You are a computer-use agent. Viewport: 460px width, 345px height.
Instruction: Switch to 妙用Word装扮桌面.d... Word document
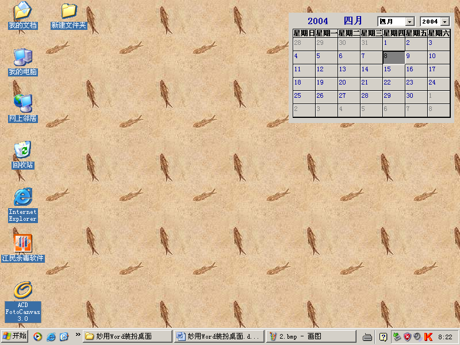coord(220,336)
